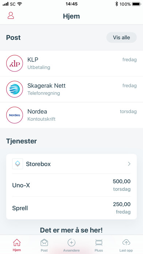This screenshot has height=254, width=143.
Task: Open the Skagerak Nett Telefonregning message
Action: (71, 89)
